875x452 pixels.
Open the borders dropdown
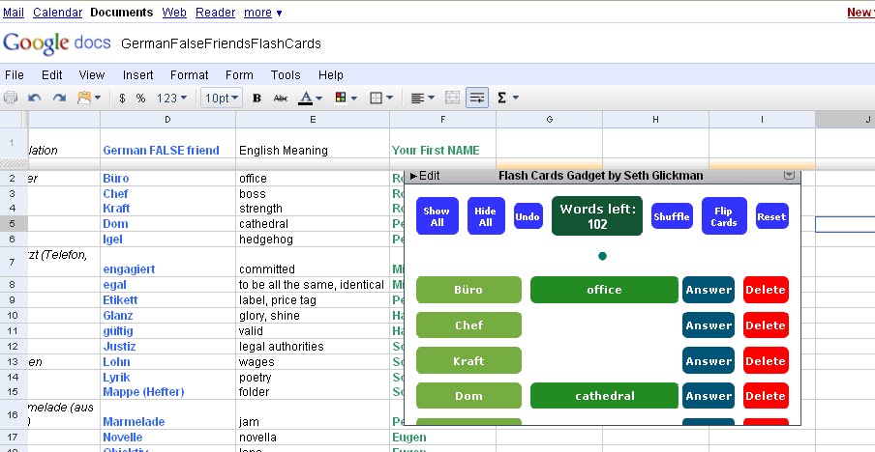tap(381, 98)
